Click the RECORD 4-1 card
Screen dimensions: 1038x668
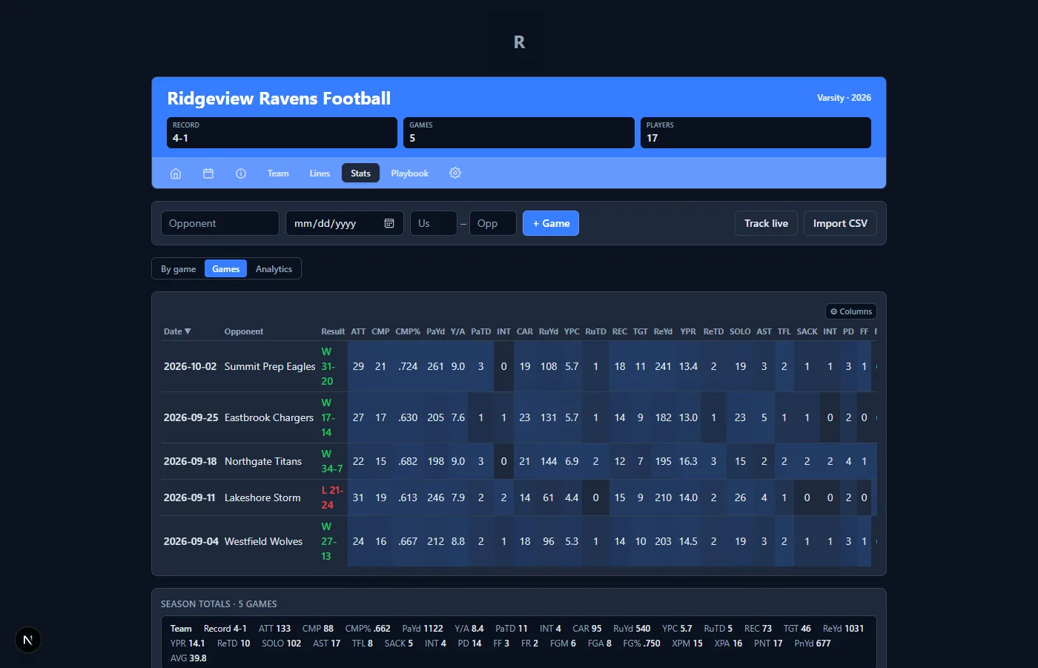(282, 133)
